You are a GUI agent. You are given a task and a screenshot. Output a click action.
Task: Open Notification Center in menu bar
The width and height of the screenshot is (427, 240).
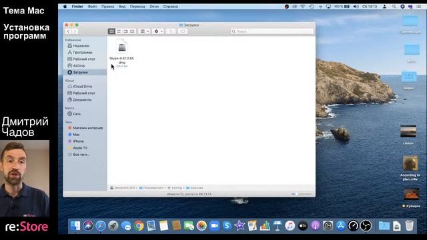pos(419,7)
